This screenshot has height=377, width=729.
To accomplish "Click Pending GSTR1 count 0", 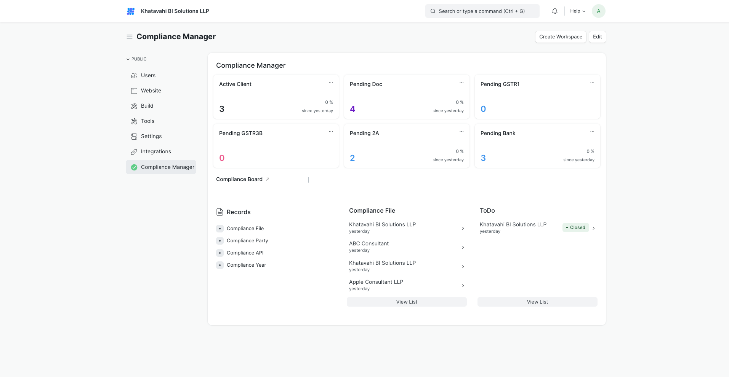I will [483, 109].
